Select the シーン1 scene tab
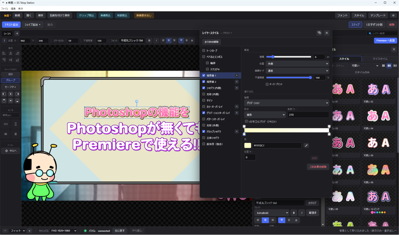399x235 pixels. point(7,34)
